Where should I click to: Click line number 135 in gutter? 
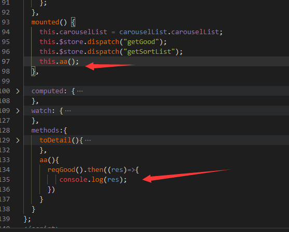[5, 180]
